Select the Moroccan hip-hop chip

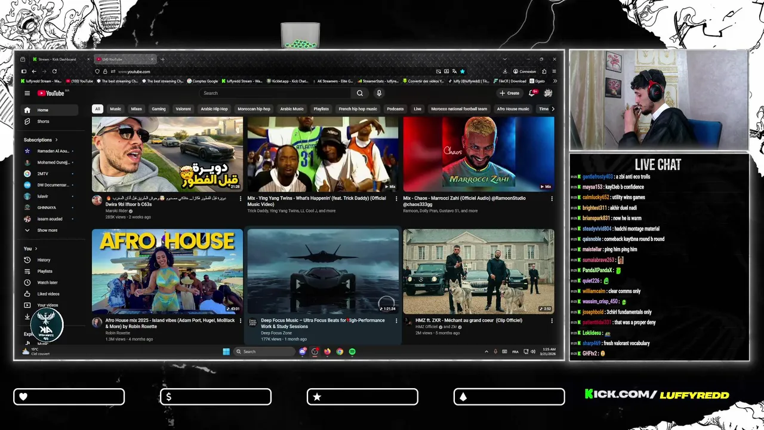click(x=254, y=109)
